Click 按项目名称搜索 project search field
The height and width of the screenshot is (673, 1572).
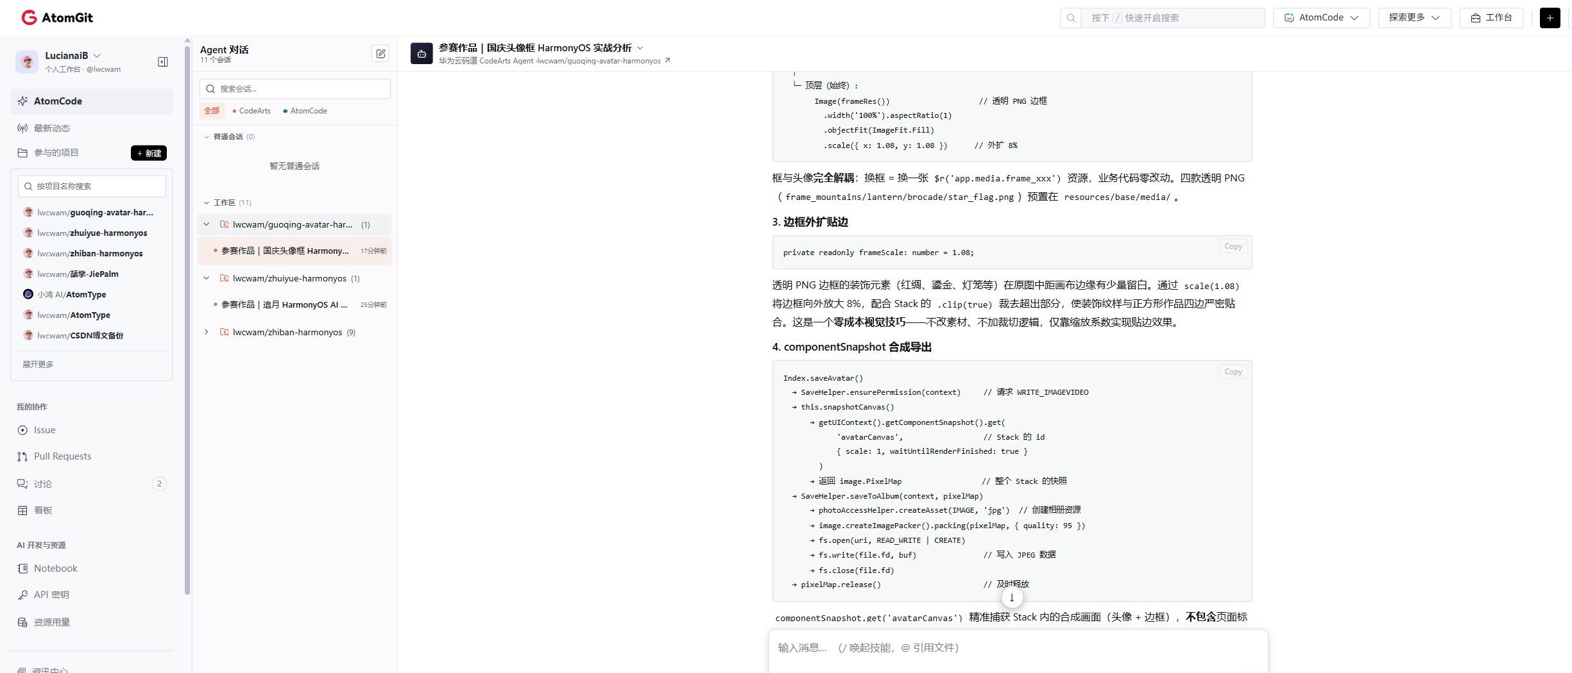(92, 186)
